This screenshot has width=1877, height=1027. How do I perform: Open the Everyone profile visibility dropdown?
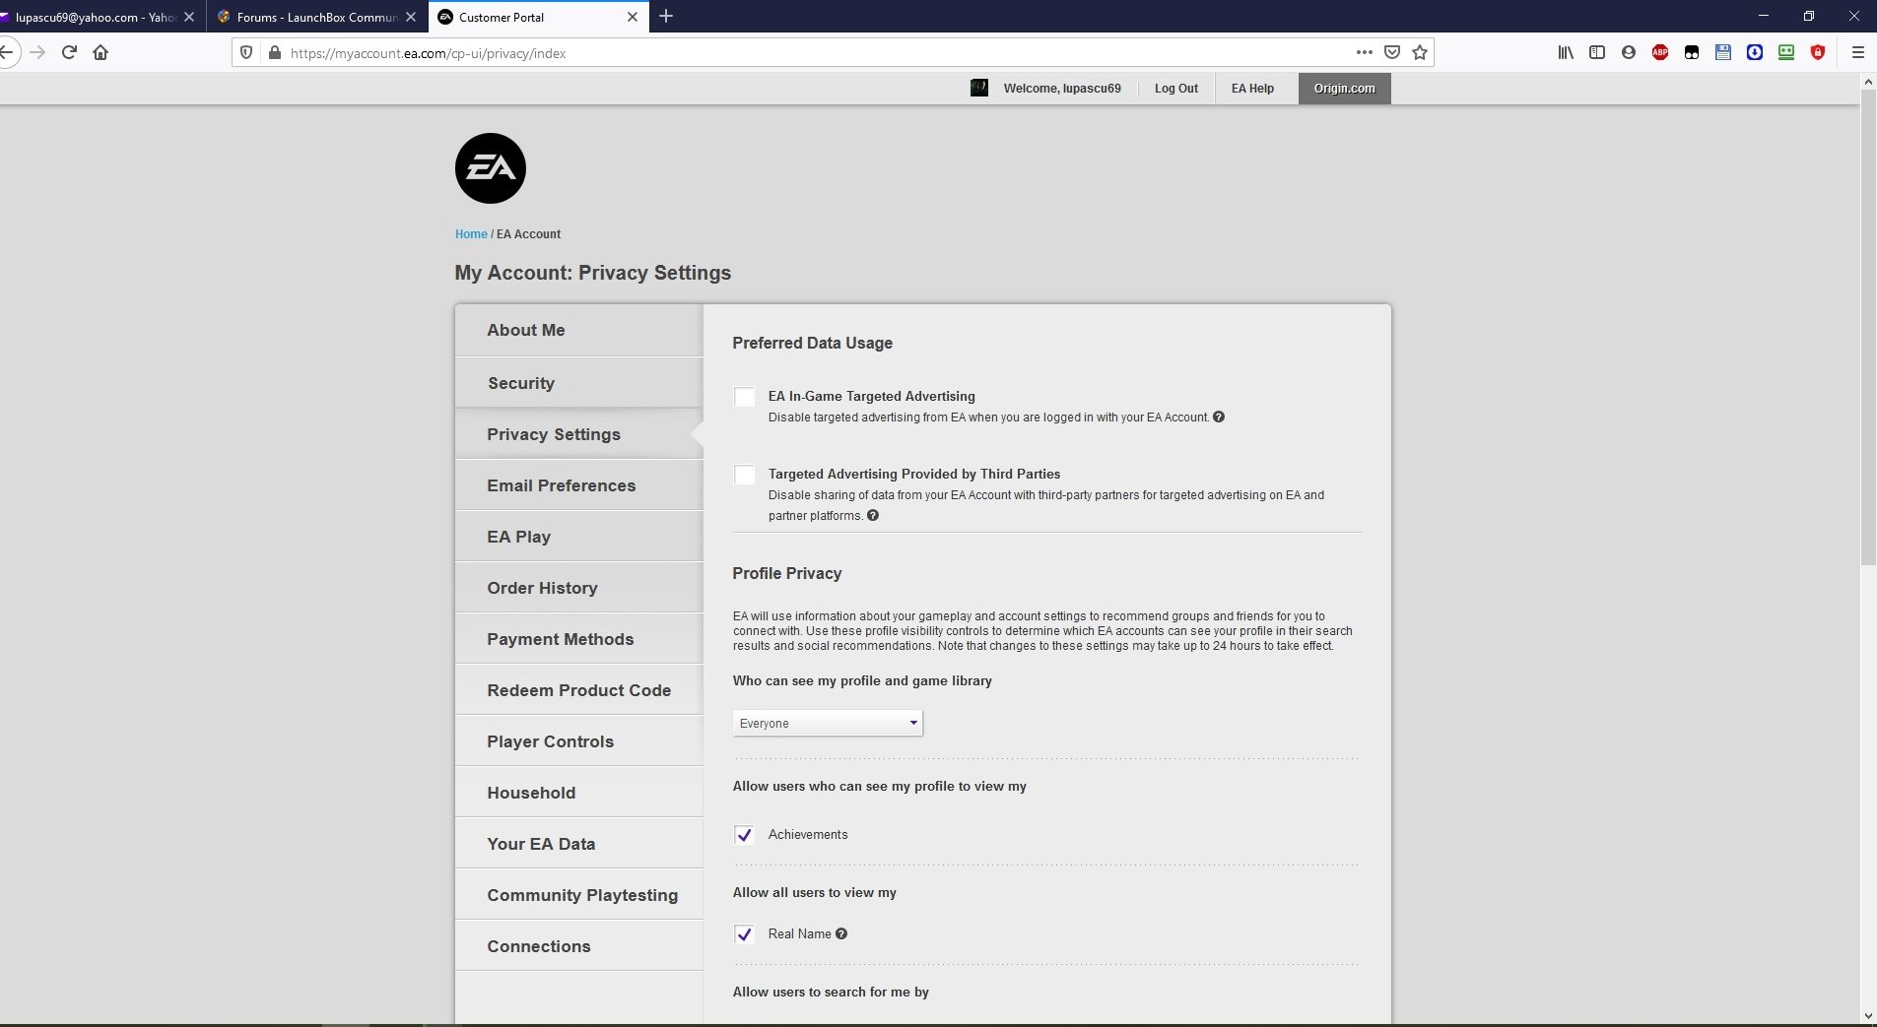click(x=828, y=723)
